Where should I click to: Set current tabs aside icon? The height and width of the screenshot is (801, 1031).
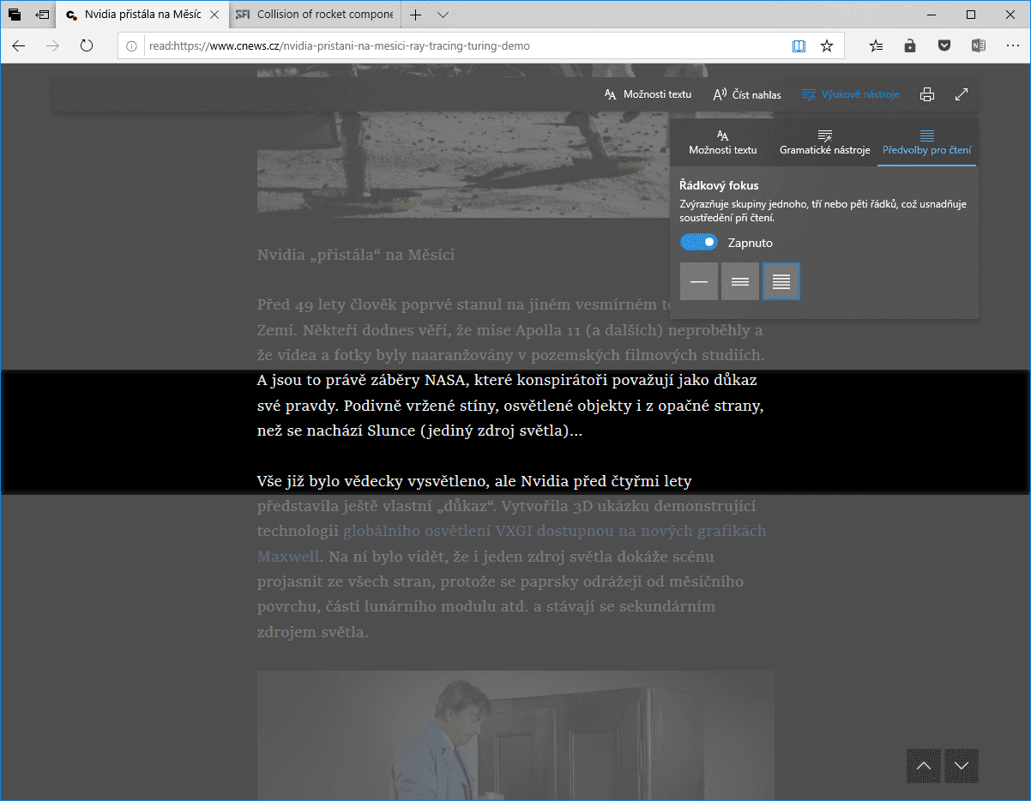(x=42, y=15)
